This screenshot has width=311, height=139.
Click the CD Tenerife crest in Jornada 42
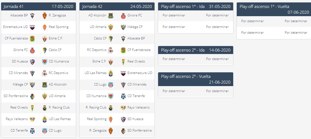pyautogui.click(x=123, y=96)
